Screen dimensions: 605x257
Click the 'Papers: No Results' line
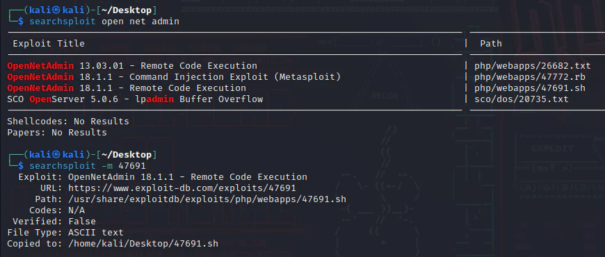(x=57, y=133)
